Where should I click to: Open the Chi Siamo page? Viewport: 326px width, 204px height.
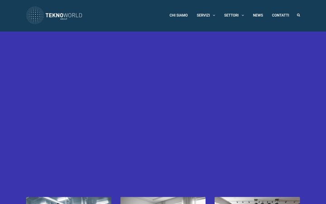pos(178,15)
